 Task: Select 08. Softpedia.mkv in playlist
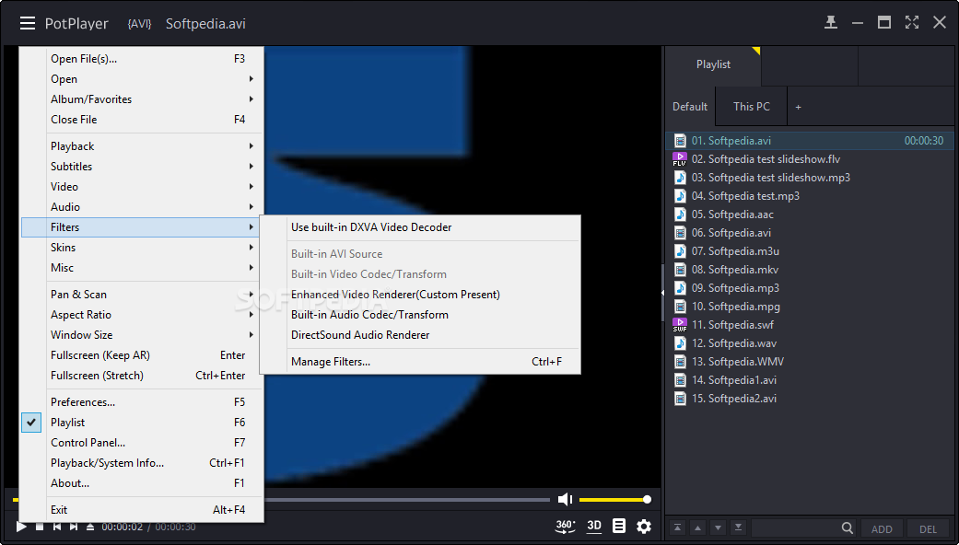click(x=809, y=270)
